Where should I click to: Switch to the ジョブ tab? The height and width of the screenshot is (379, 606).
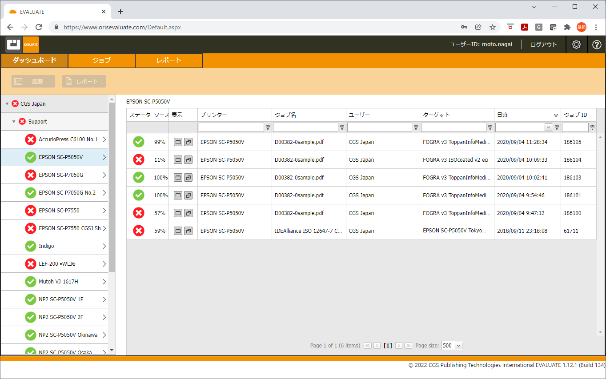point(101,60)
